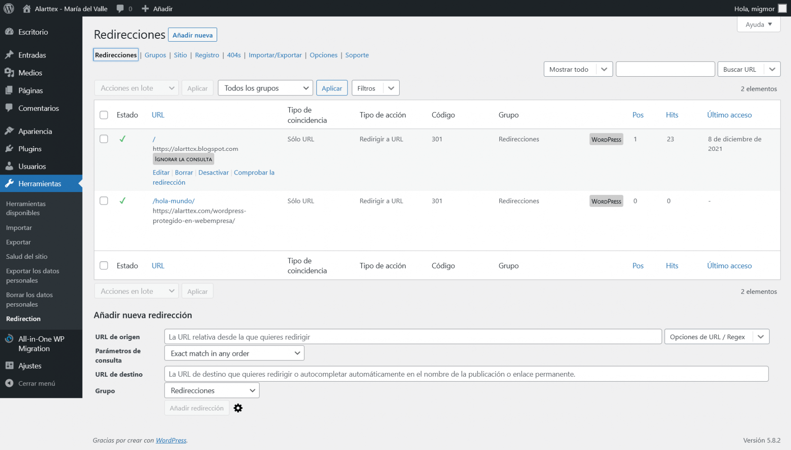Screen dimensions: 791x450
Task: Click in URL de destino input field
Action: [x=466, y=374]
